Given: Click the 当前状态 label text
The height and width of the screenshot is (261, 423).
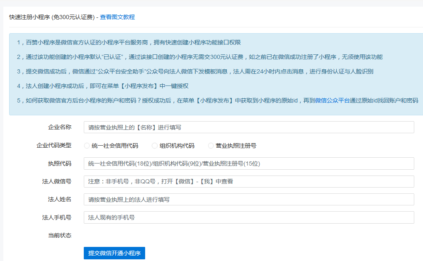Looking at the screenshot, I should (60, 235).
